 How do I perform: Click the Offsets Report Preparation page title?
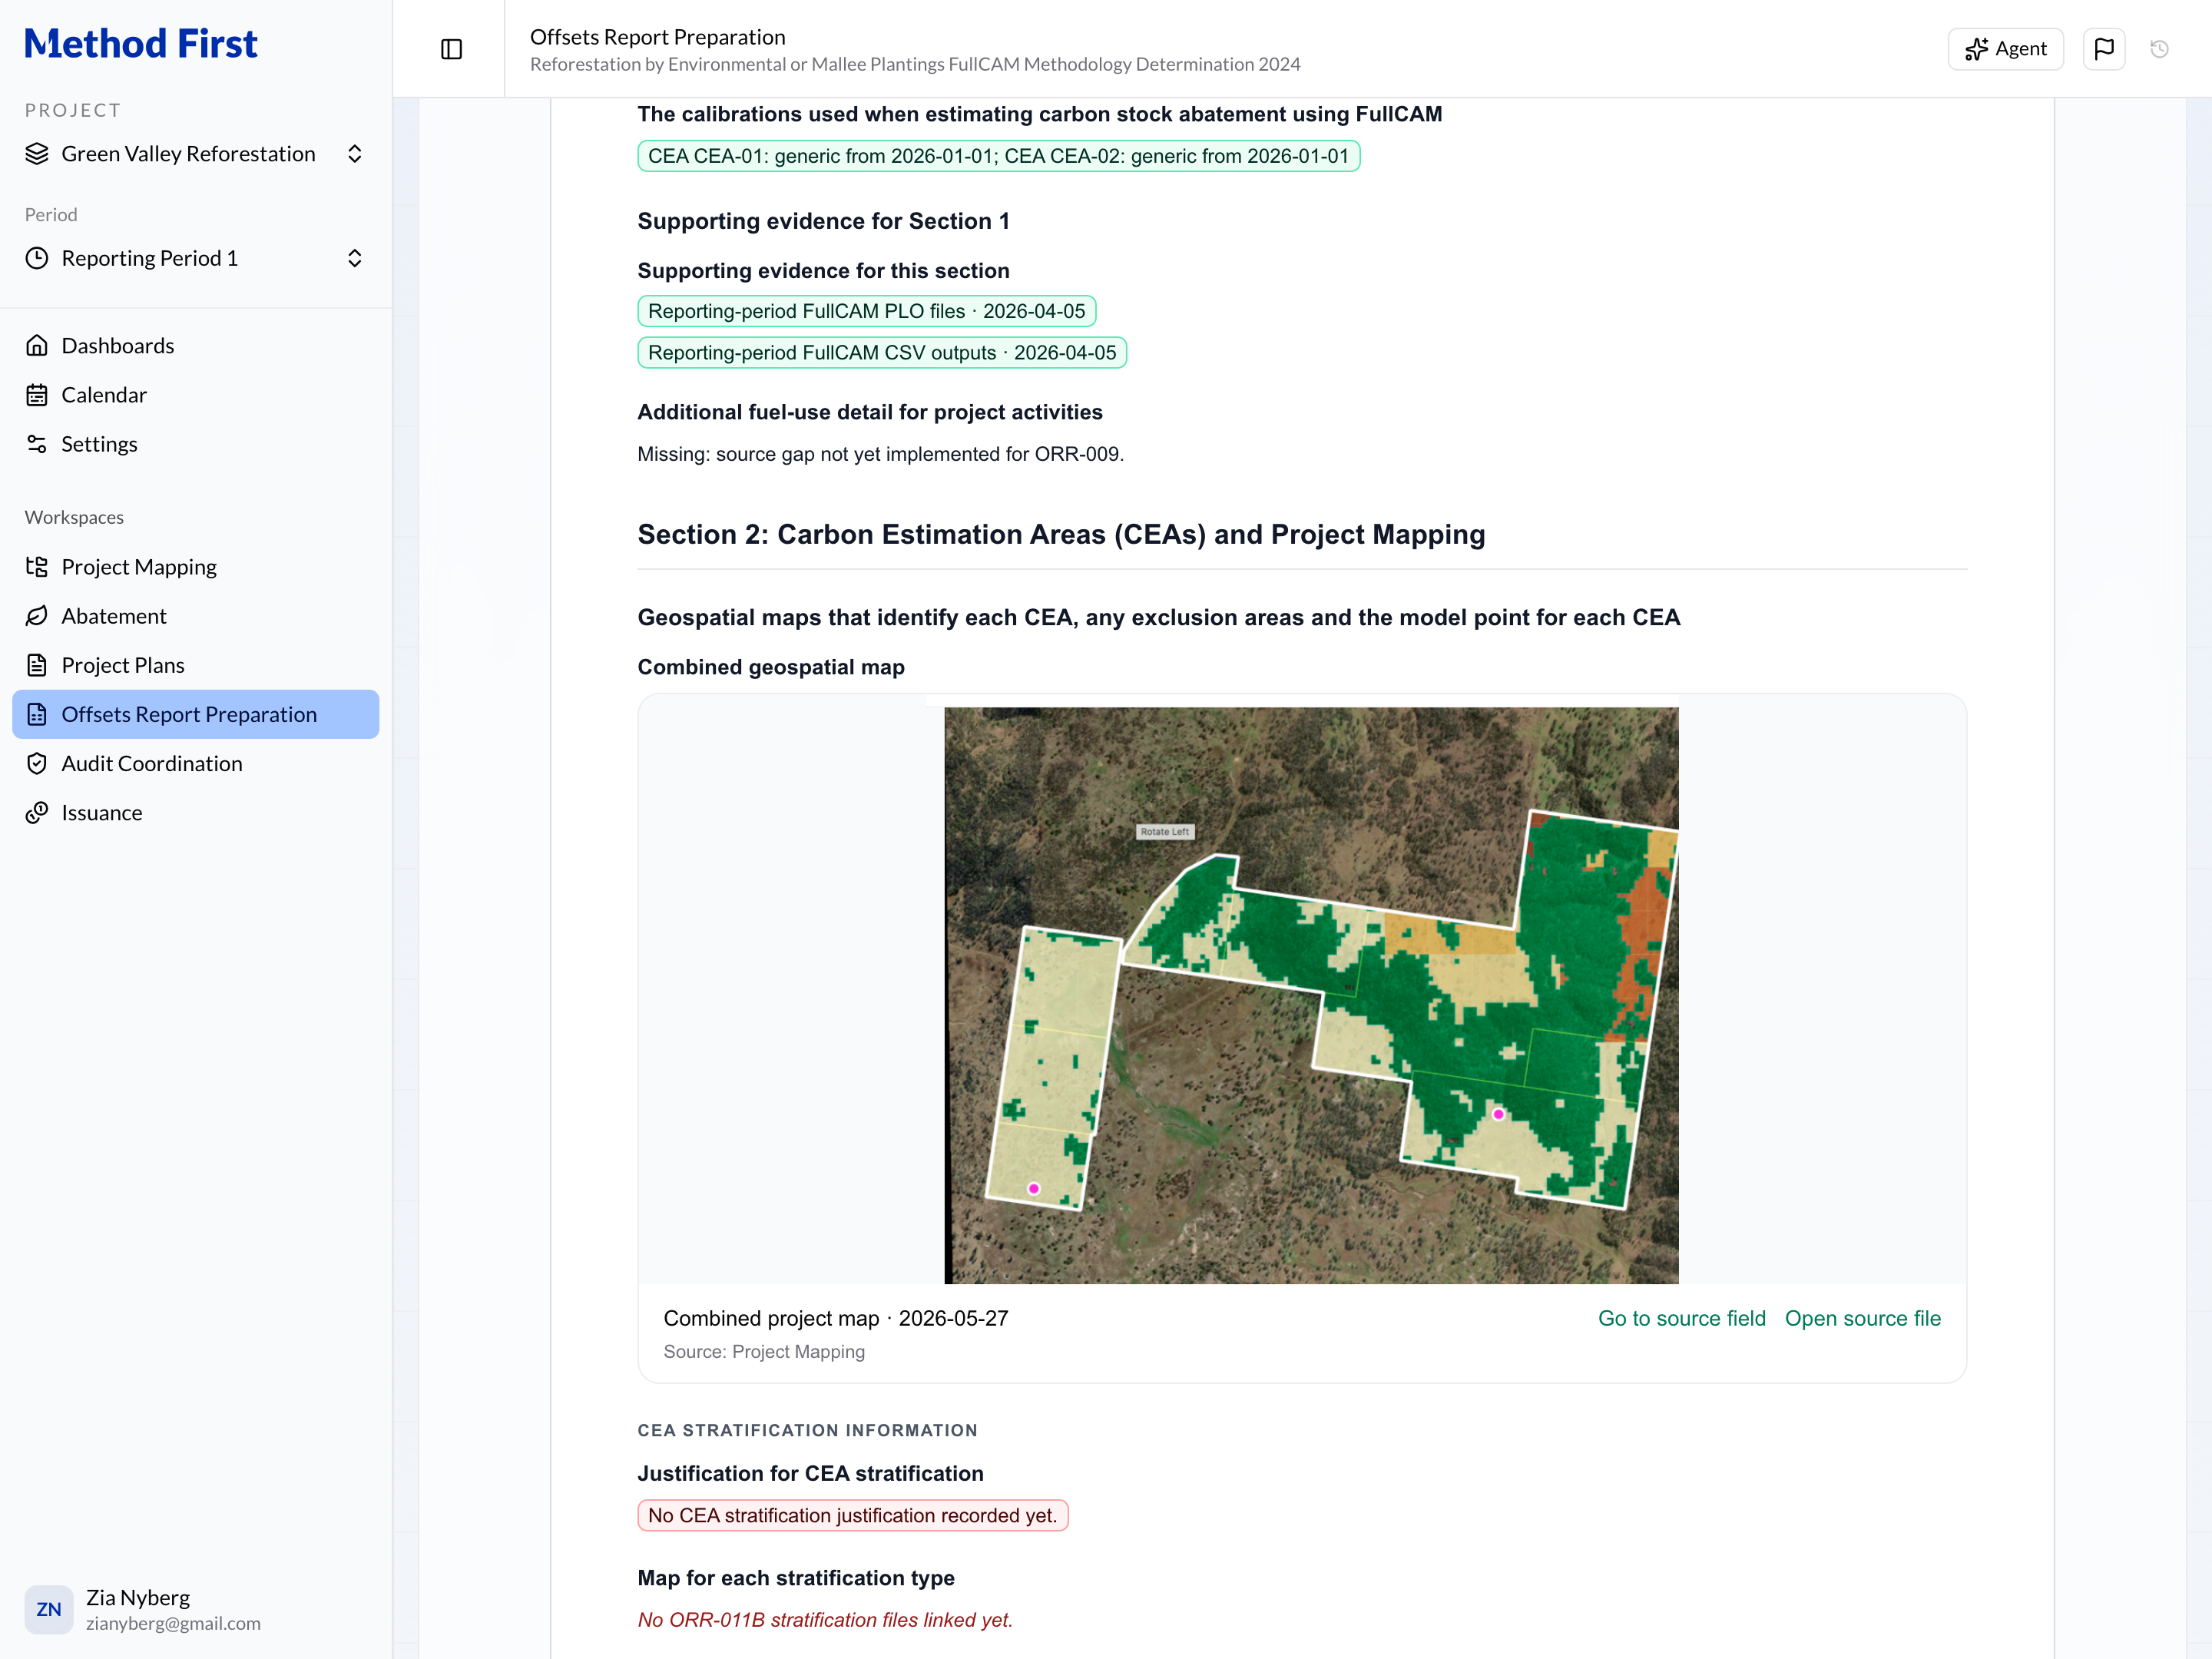coord(657,37)
